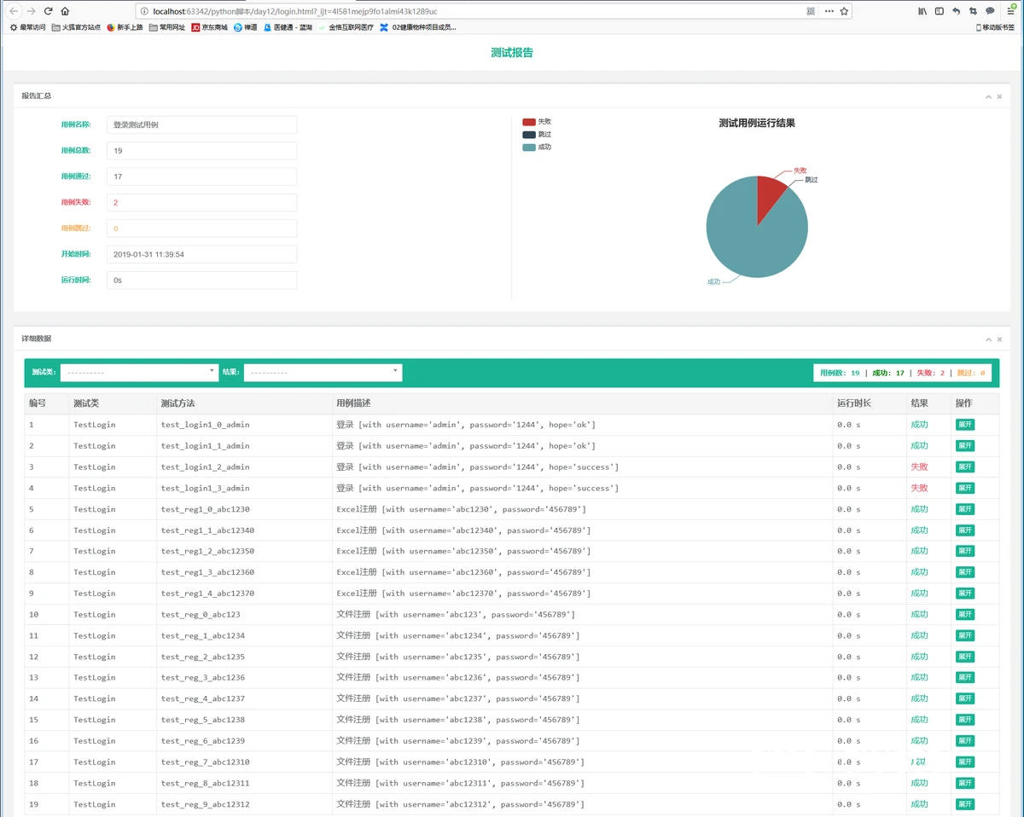
Task: Click the browser back arrow
Action: pyautogui.click(x=14, y=11)
